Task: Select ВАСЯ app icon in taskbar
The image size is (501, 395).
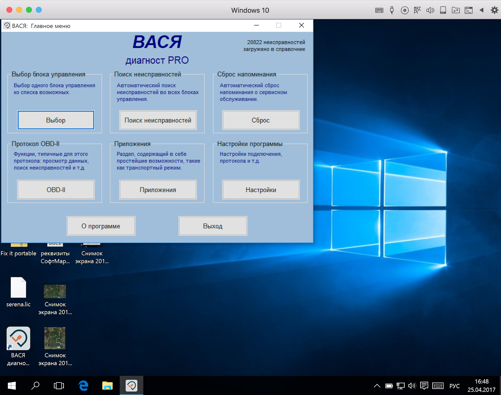Action: tap(132, 386)
